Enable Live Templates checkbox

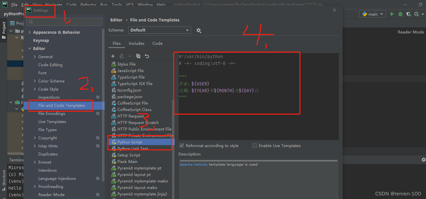coord(255,146)
